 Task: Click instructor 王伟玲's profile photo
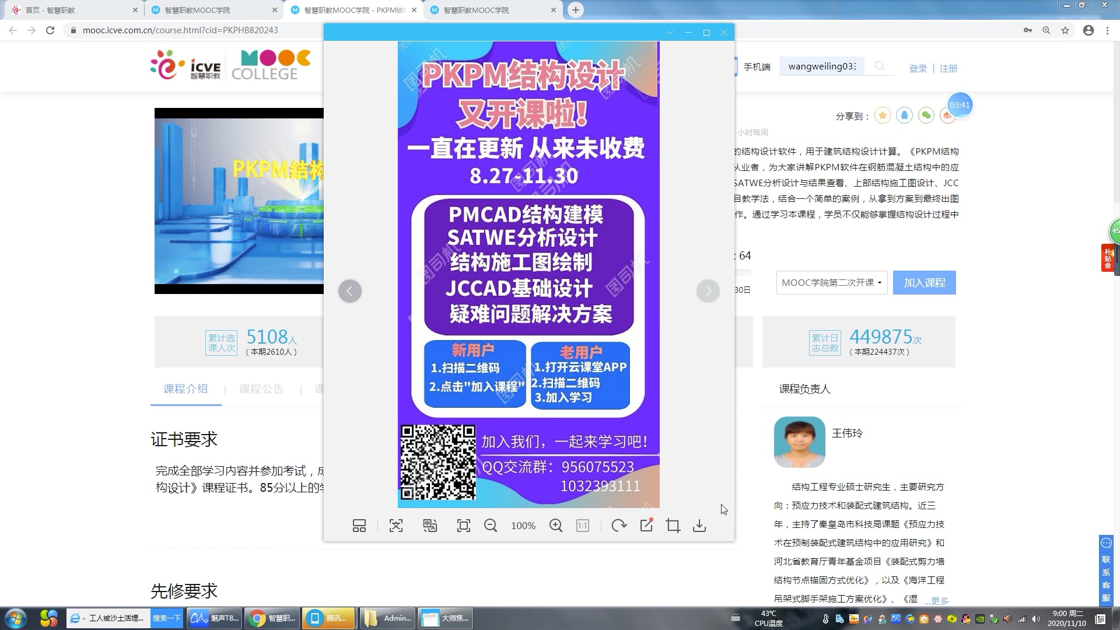[x=799, y=442]
